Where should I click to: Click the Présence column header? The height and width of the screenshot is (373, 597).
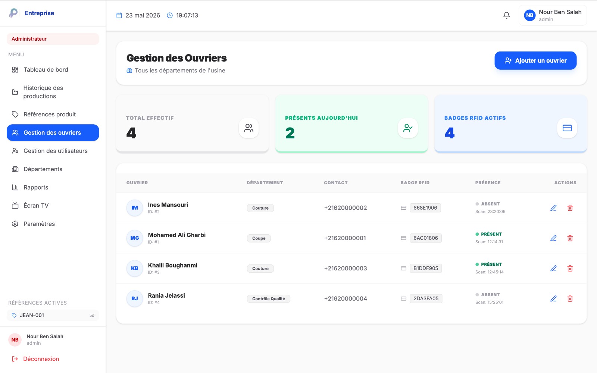click(488, 183)
